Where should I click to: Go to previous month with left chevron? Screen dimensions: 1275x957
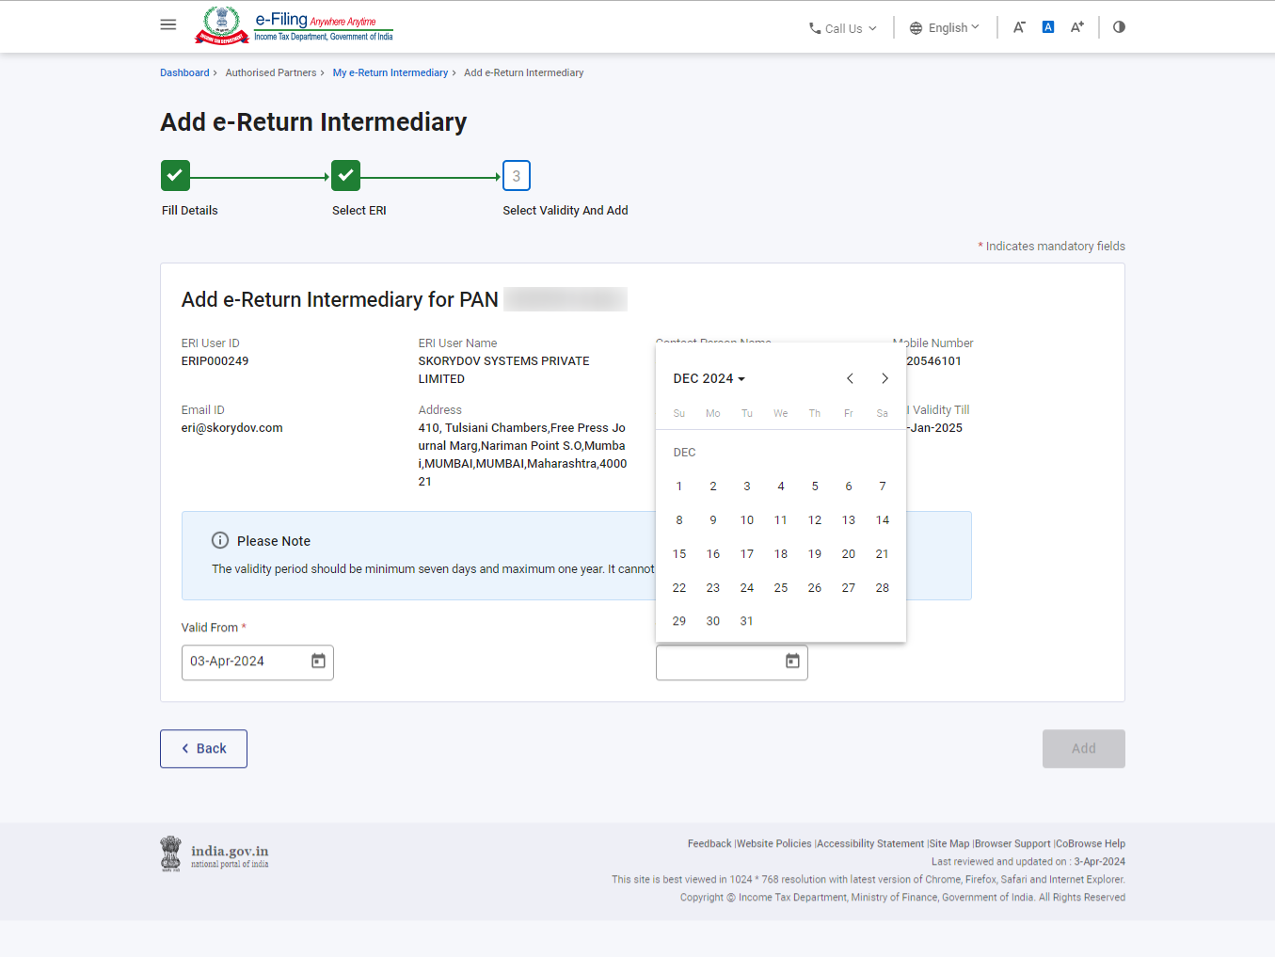click(850, 378)
